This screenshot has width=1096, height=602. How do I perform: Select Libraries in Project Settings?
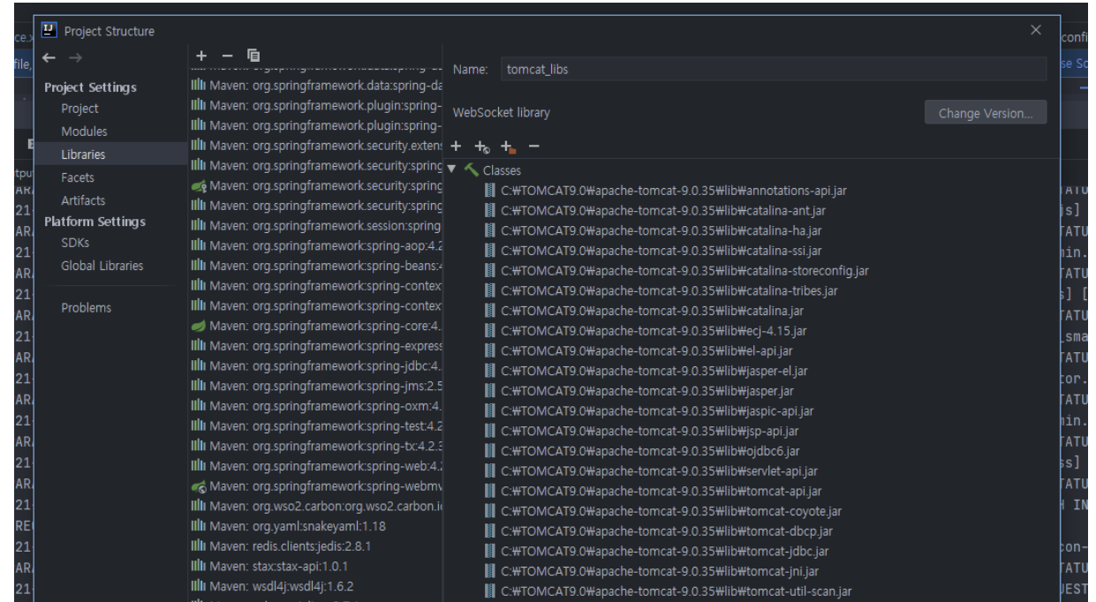84,154
